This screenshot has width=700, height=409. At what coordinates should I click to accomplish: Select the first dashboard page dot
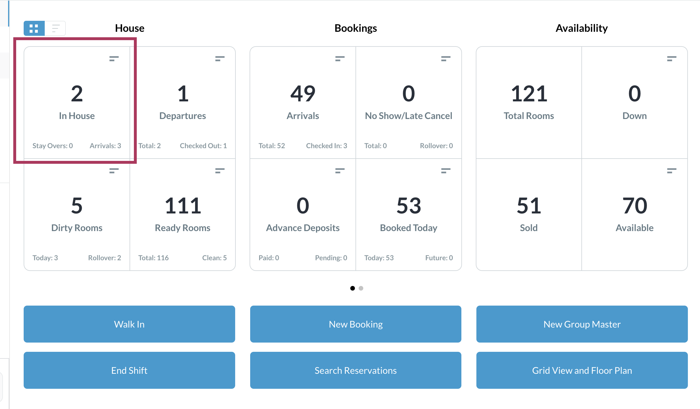(x=352, y=288)
